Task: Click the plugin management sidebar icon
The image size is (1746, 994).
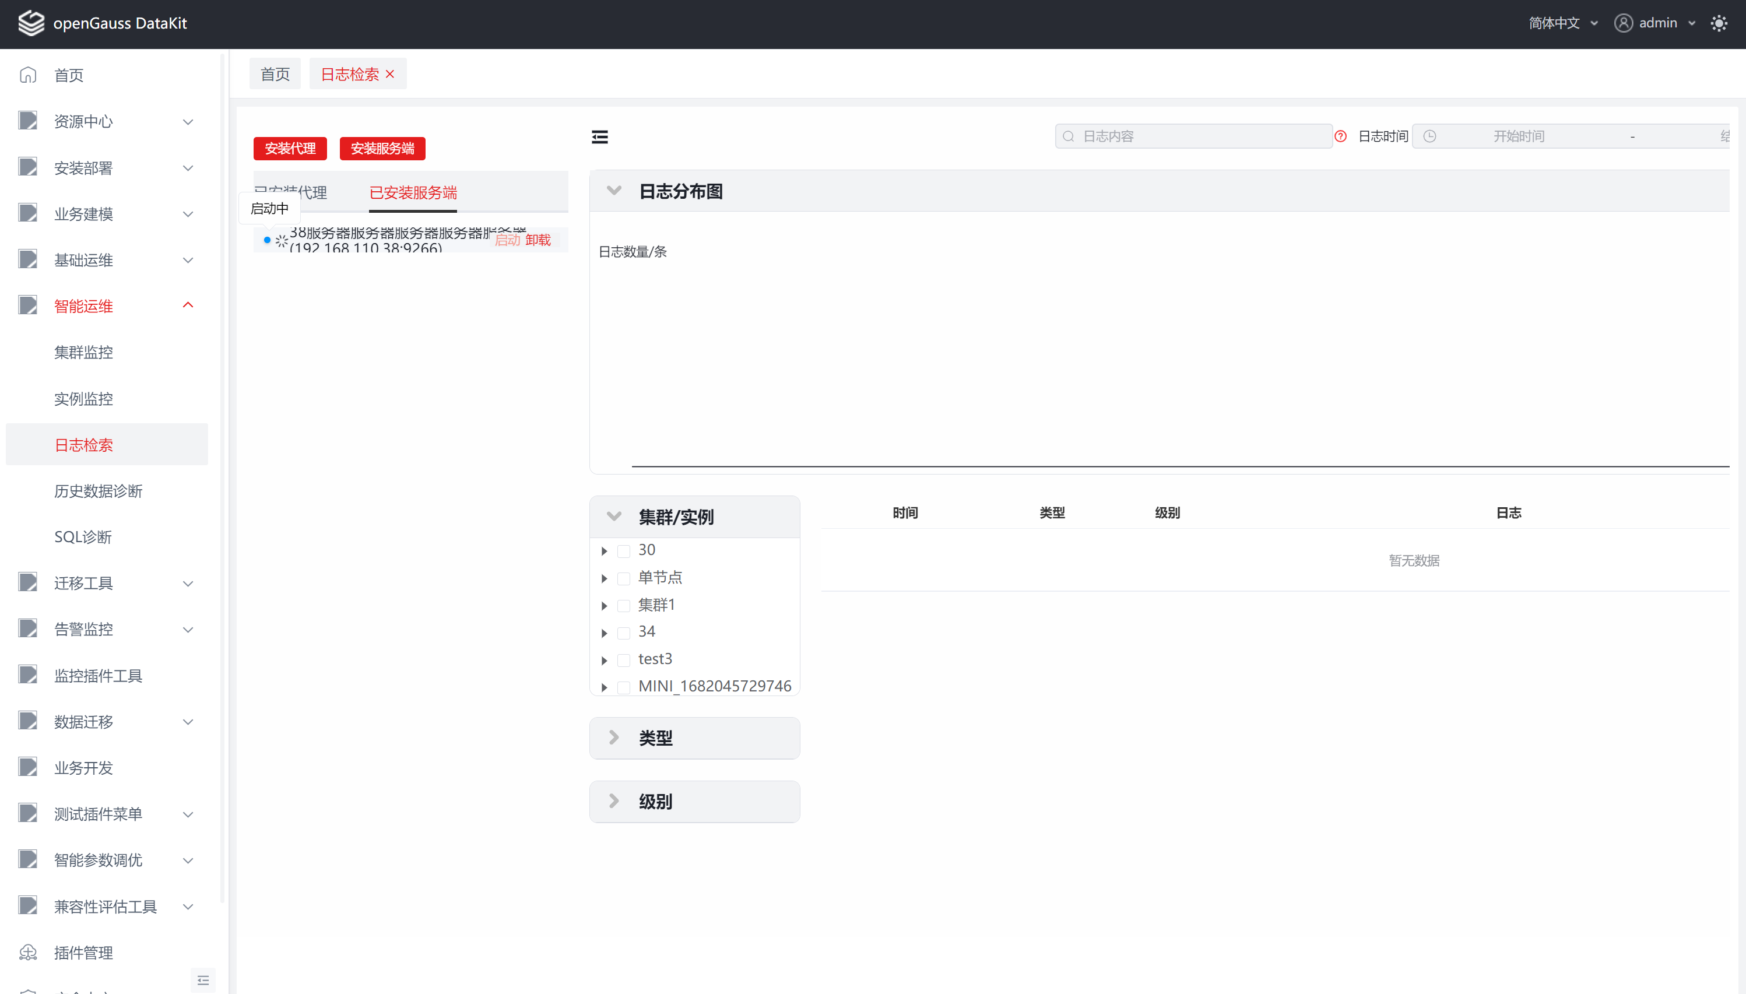Action: (28, 953)
